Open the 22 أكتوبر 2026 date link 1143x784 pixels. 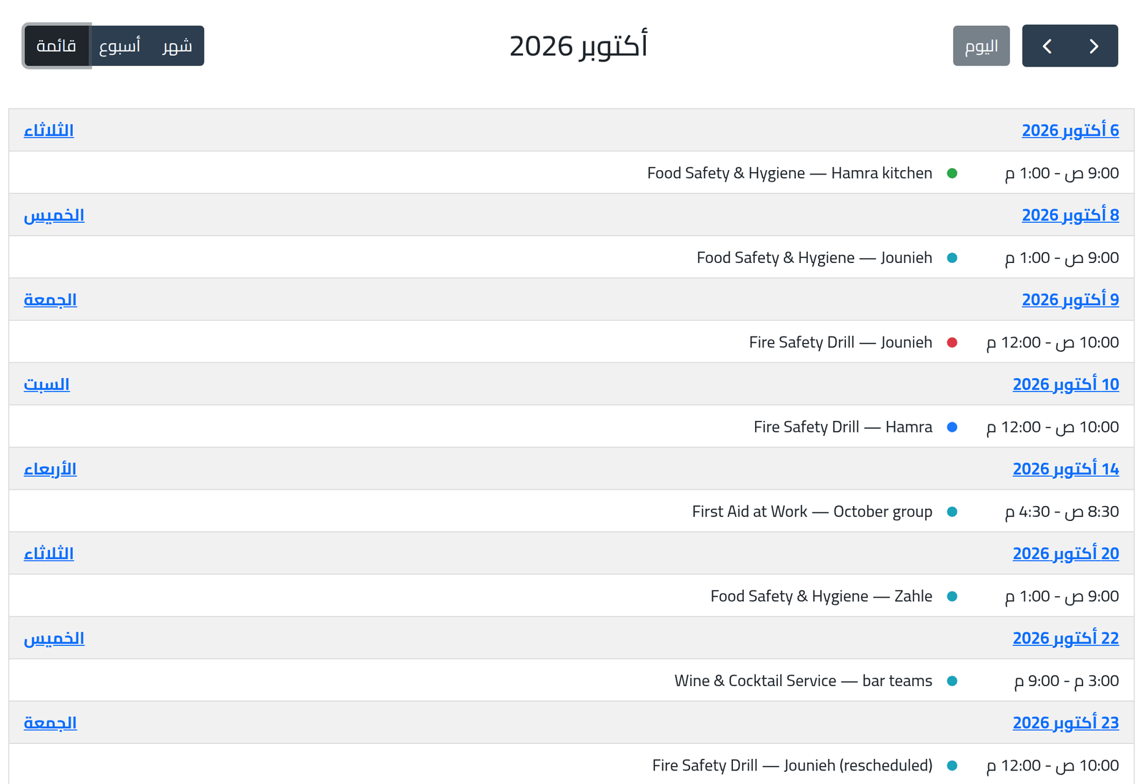click(1066, 638)
